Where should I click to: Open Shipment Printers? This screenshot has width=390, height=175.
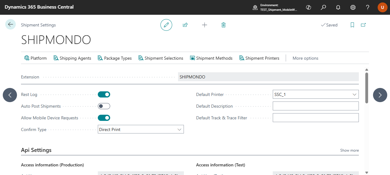(x=259, y=58)
